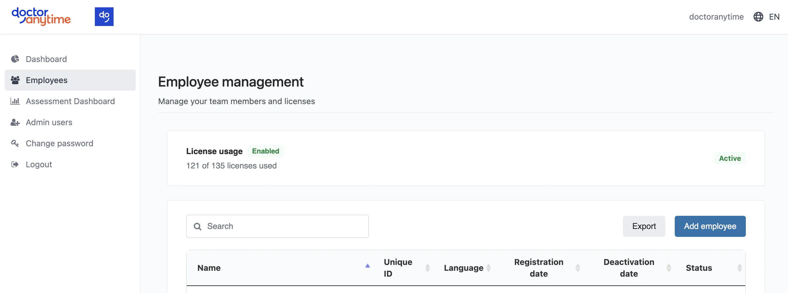
Task: Sort by Language column arrows
Action: click(489, 268)
